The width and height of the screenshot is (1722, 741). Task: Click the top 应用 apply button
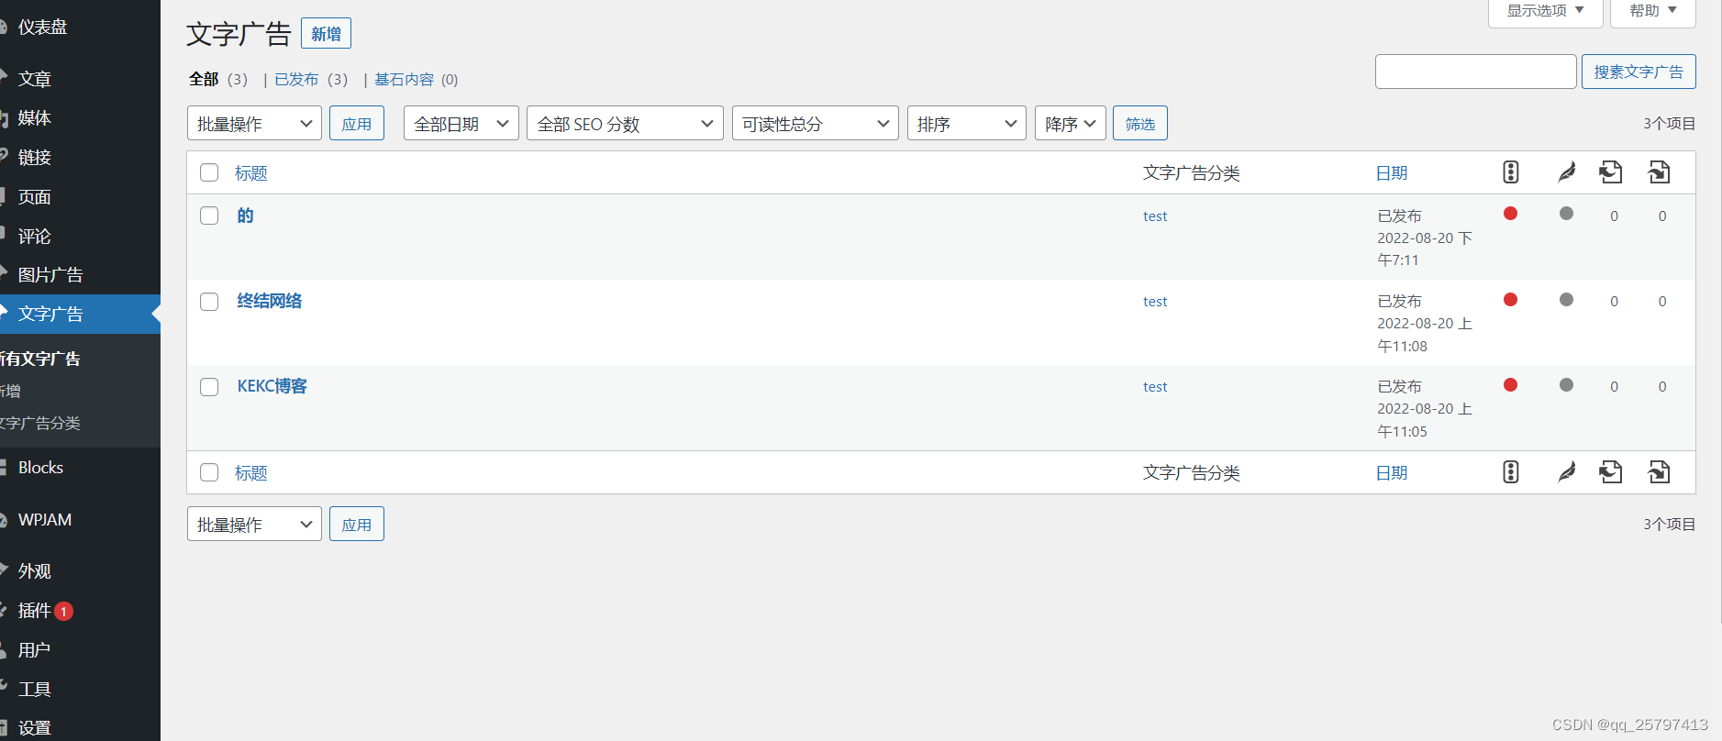(x=357, y=123)
